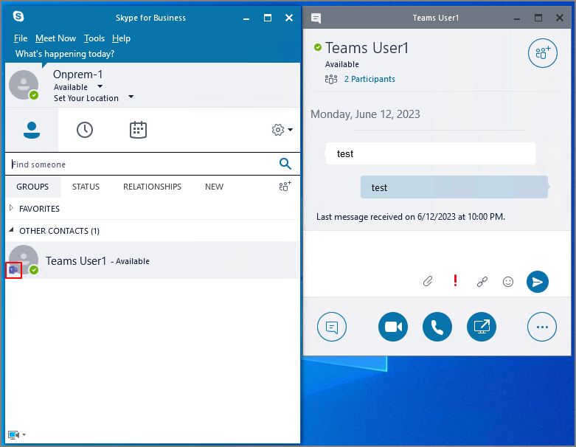Open the Contacts tab person icon

pos(32,130)
